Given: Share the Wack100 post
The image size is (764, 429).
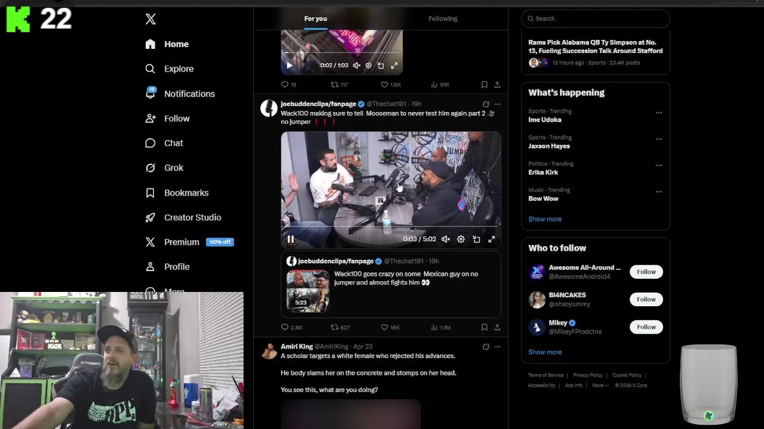Looking at the screenshot, I should pos(497,327).
